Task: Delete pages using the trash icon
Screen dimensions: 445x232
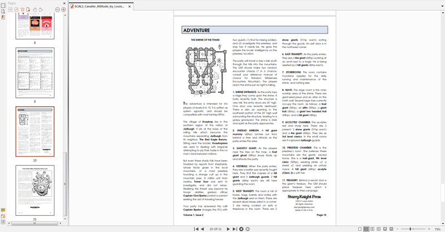Action: tap(23, 9)
